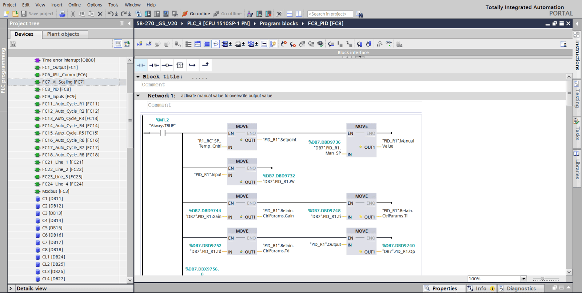Click the Print icon in main toolbar
Screen dimensions: 582x293
[x=62, y=14]
